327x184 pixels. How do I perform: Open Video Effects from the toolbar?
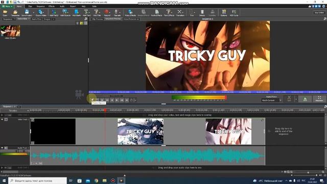click(130, 13)
